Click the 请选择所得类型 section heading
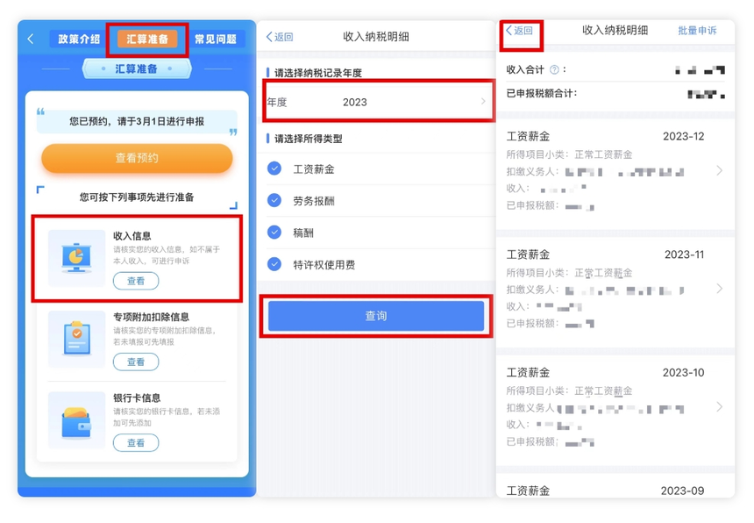Image resolution: width=754 pixels, height=523 pixels. tap(309, 139)
